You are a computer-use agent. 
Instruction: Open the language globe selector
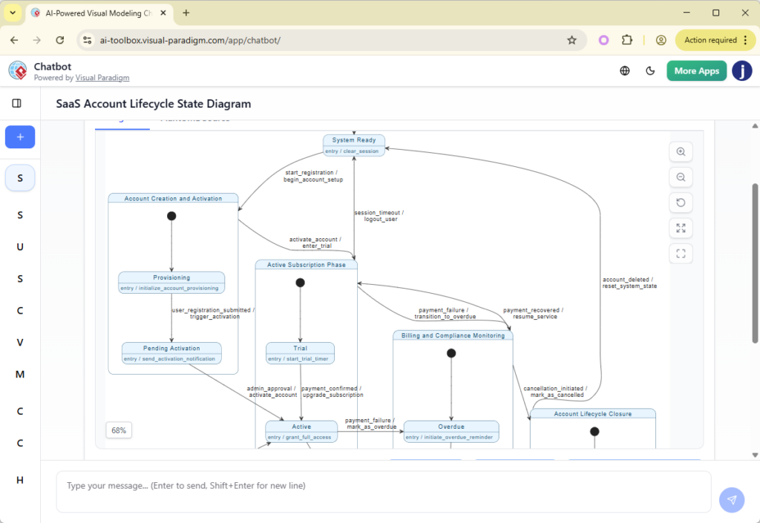click(624, 70)
